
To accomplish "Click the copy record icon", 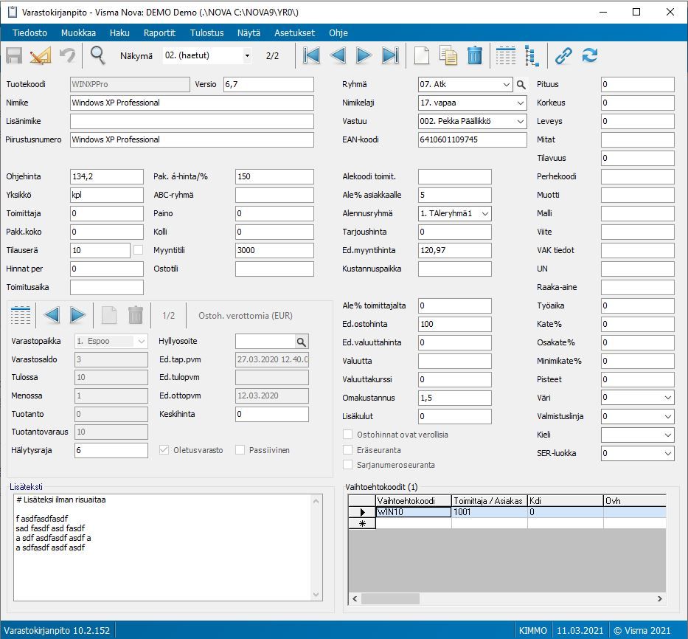I will click(x=448, y=55).
